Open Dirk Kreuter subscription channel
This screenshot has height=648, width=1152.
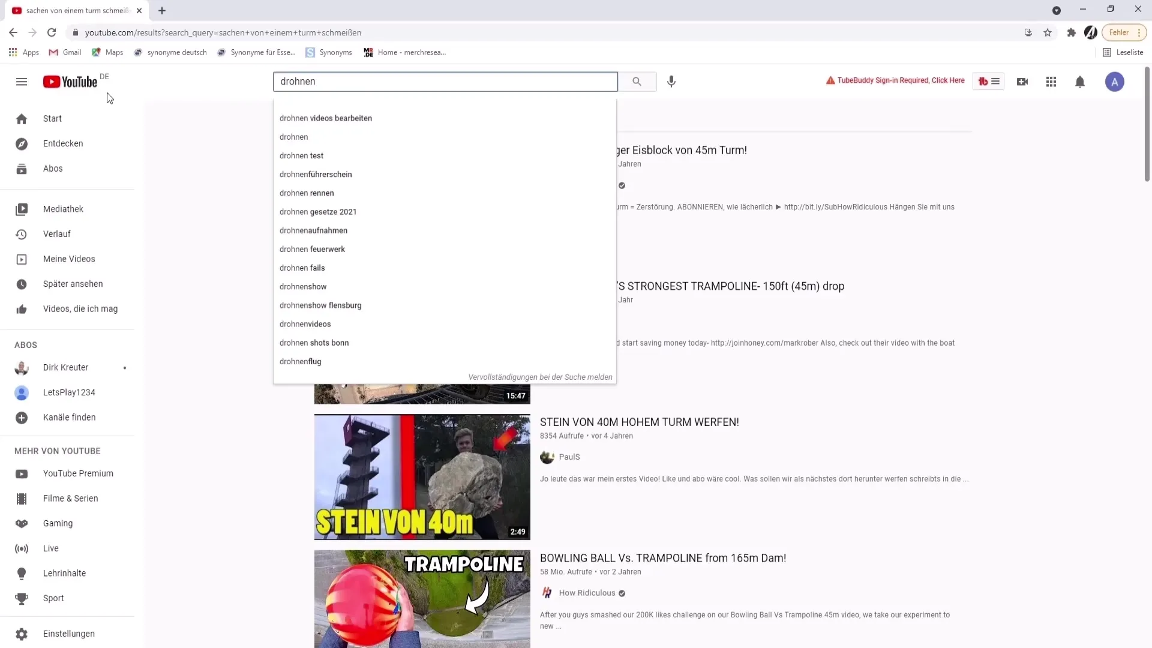[67, 367]
